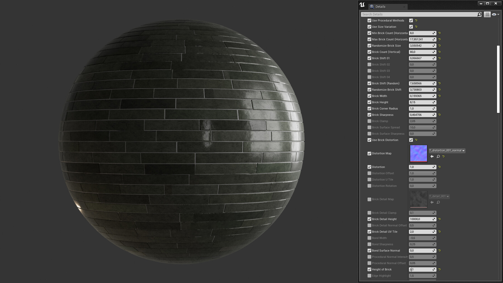Click the Height of Brick value field

[x=422, y=269]
